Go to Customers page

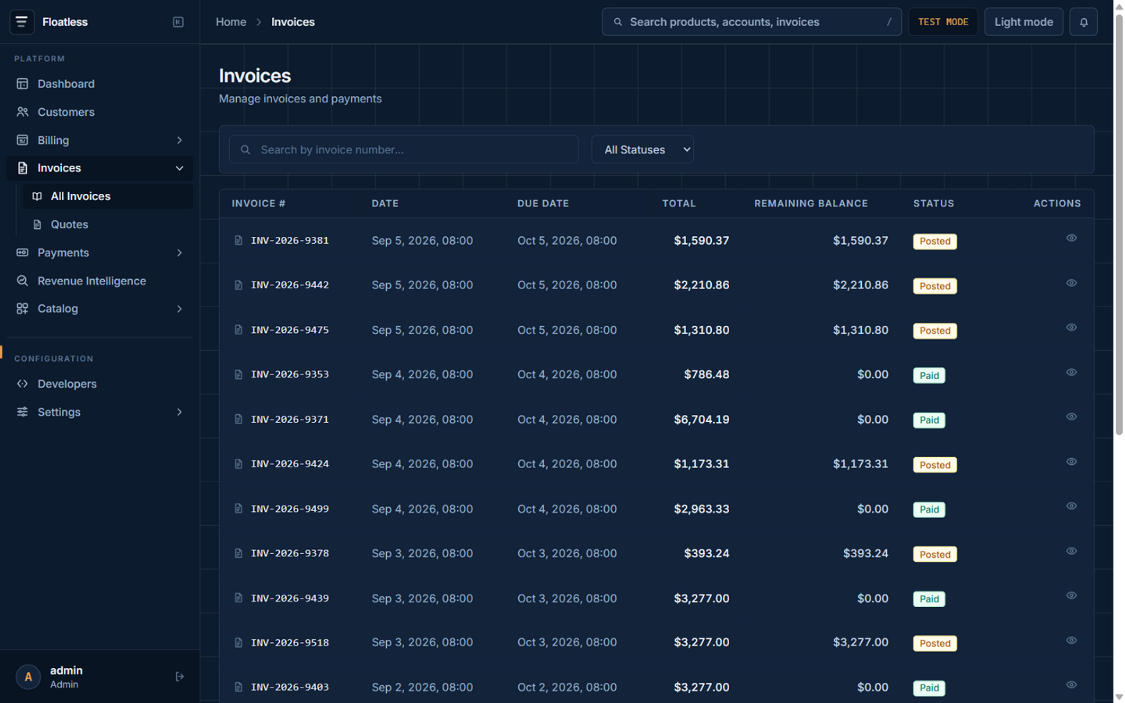tap(100, 112)
